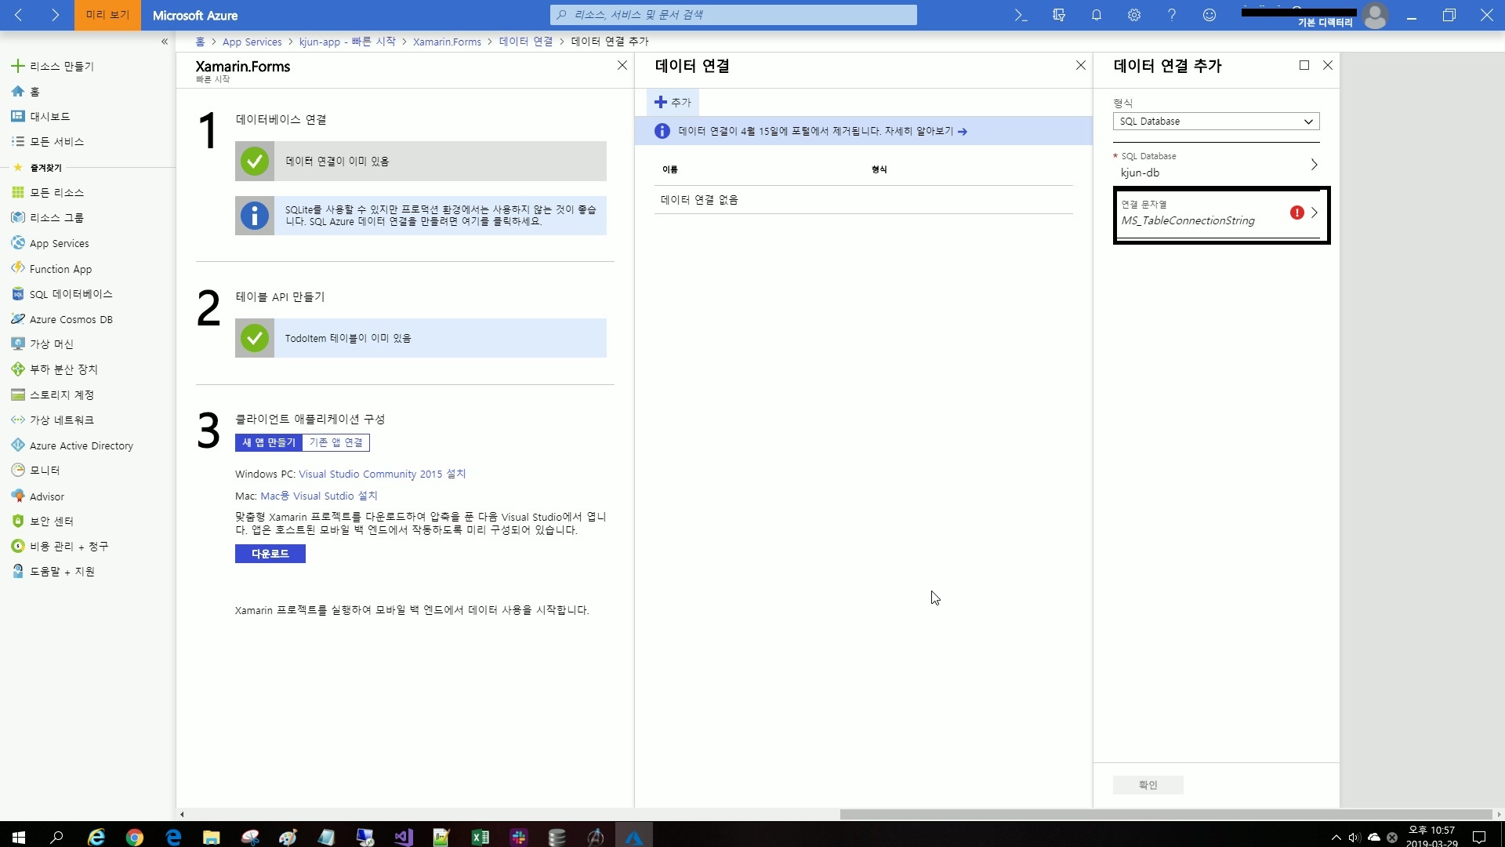Click the Visual Studio Community 2015 설치 link
This screenshot has height=847, width=1505.
click(382, 474)
